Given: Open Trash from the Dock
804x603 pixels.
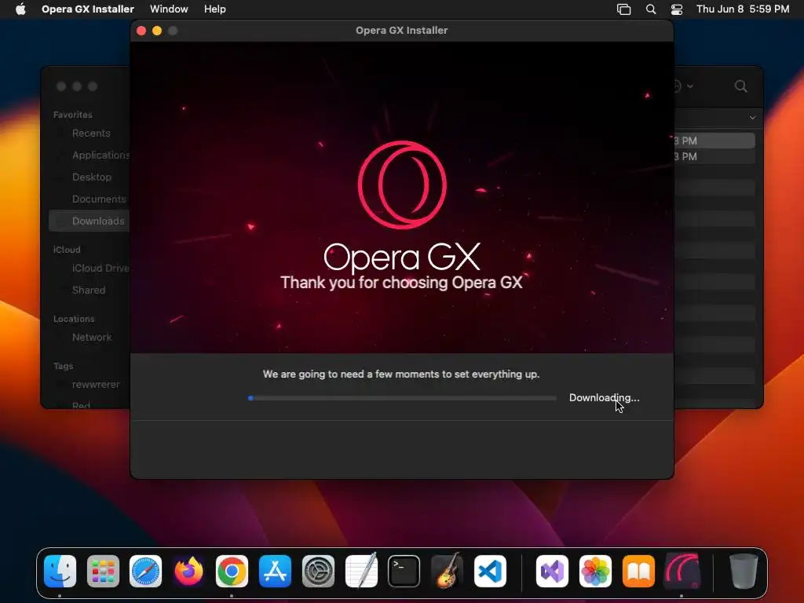Looking at the screenshot, I should tap(744, 572).
